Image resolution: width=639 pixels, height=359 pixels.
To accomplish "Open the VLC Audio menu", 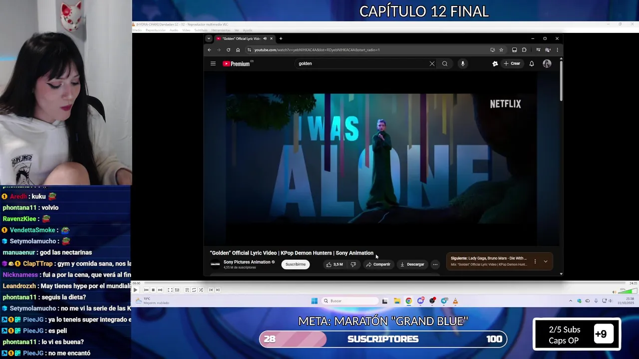I will point(174,30).
